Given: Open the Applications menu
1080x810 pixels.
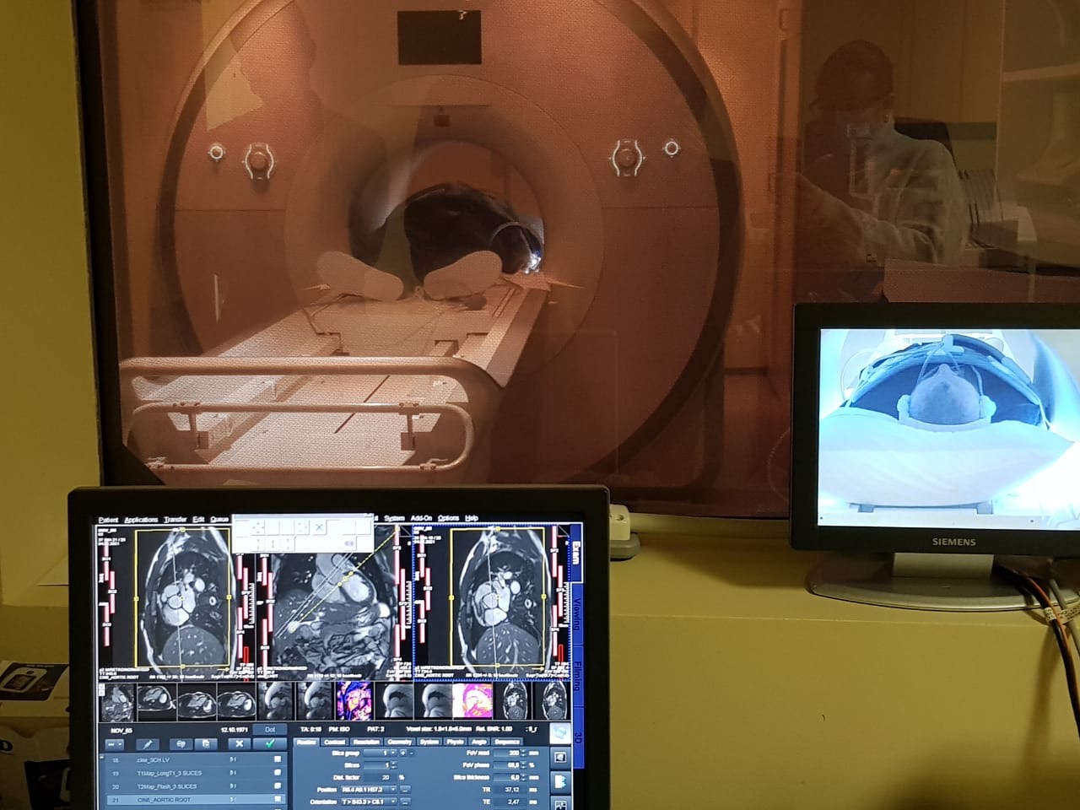Looking at the screenshot, I should point(141,520).
